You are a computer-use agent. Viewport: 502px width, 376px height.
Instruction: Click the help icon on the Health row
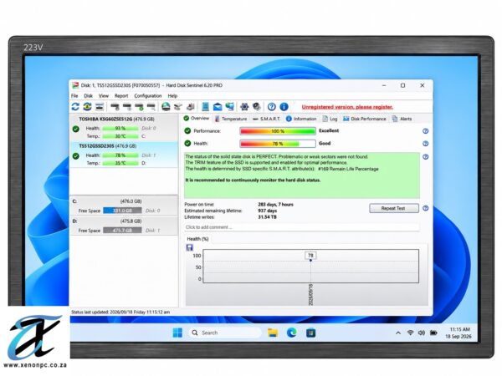pyautogui.click(x=426, y=144)
